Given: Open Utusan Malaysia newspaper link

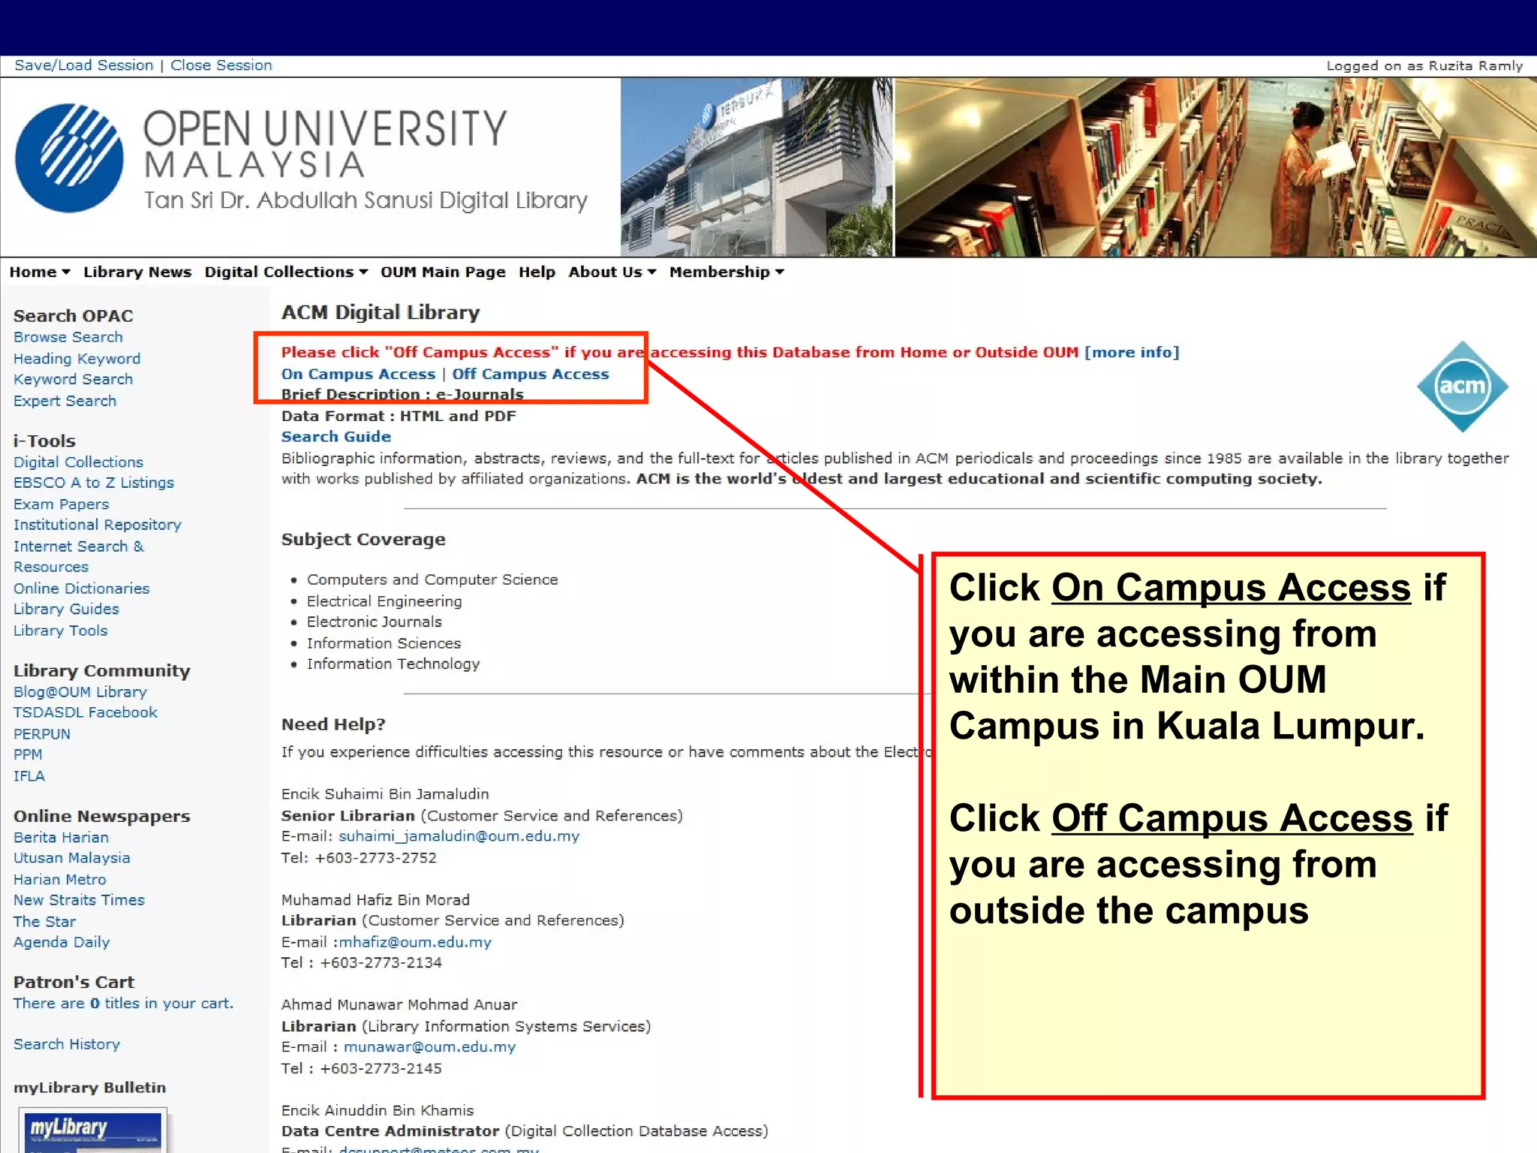Looking at the screenshot, I should [x=72, y=858].
